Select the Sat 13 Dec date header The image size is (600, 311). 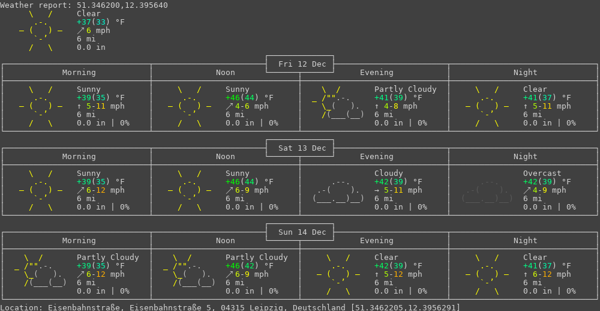pyautogui.click(x=300, y=148)
